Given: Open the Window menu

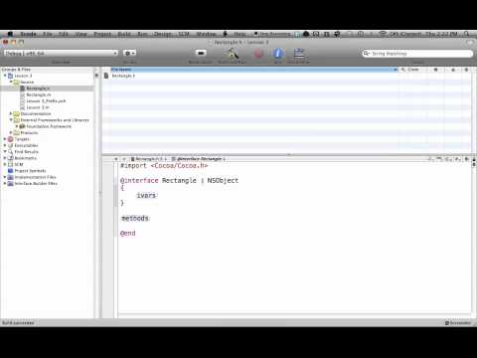Looking at the screenshot, I should [206, 34].
